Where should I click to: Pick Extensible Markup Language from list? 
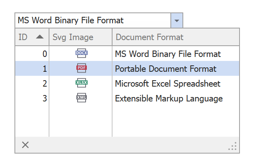[x=169, y=99]
